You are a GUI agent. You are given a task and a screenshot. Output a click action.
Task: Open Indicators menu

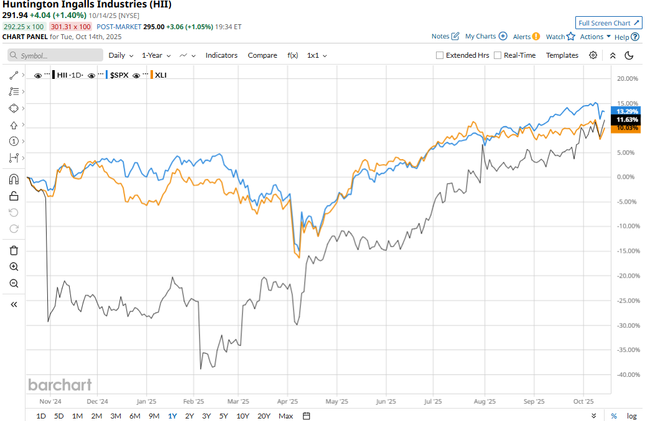point(221,55)
